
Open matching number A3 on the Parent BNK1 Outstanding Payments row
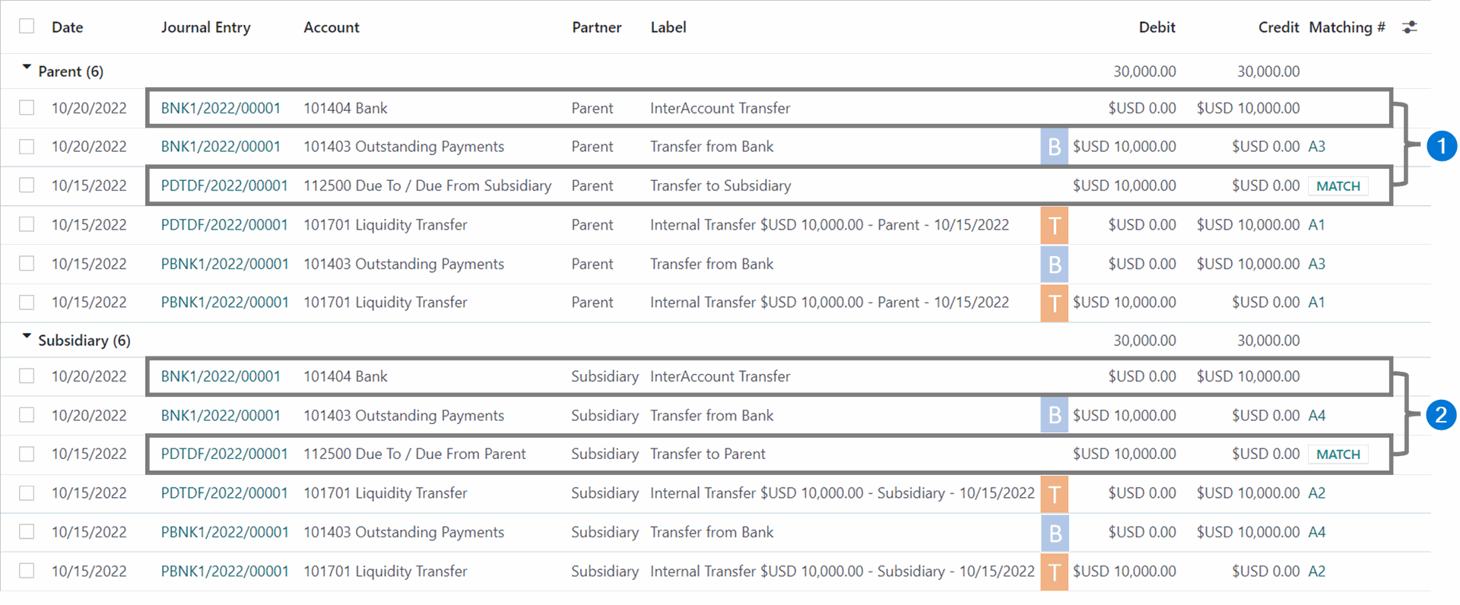click(x=1316, y=147)
